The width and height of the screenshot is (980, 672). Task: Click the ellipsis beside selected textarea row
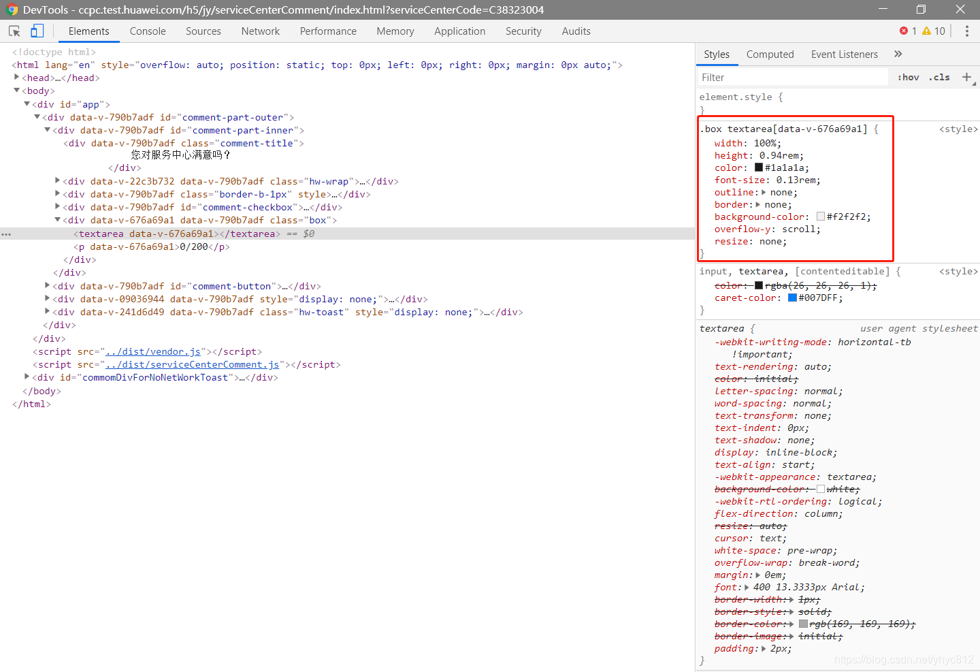coord(6,234)
